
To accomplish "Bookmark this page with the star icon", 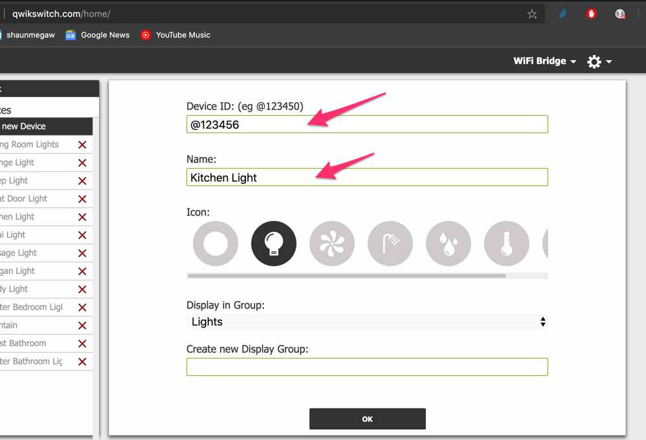I will tap(532, 14).
